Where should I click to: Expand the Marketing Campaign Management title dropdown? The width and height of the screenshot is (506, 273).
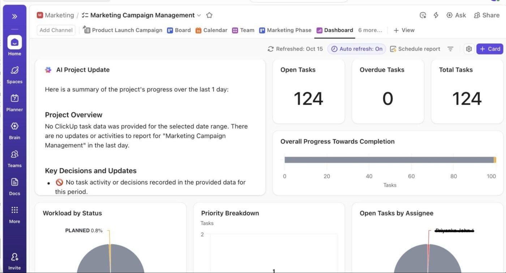point(199,16)
